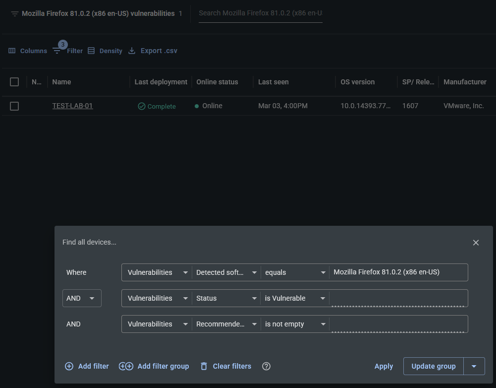The width and height of the screenshot is (496, 388).
Task: Open the Status field dropdown
Action: 226,298
